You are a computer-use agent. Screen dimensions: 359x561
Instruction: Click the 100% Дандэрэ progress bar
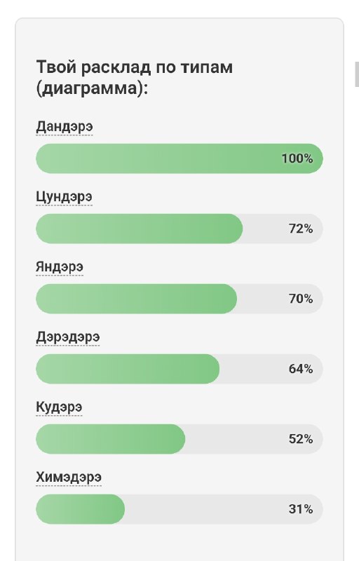pos(179,158)
